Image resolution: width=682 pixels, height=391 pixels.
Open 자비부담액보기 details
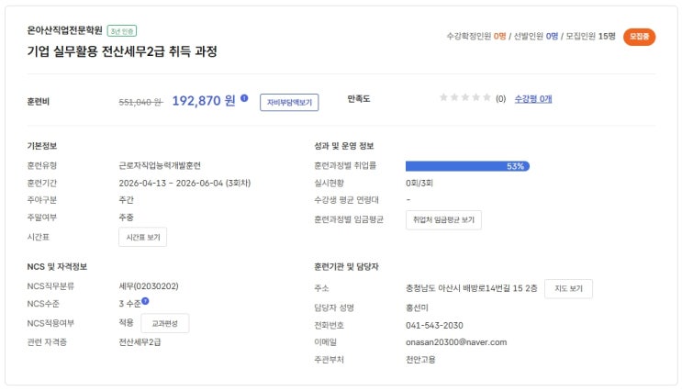289,103
